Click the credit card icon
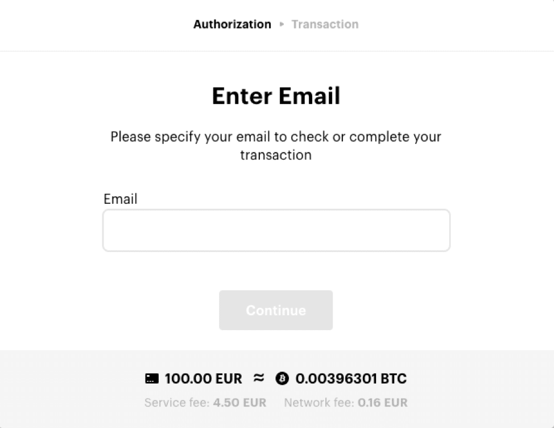The width and height of the screenshot is (554, 428). point(152,378)
